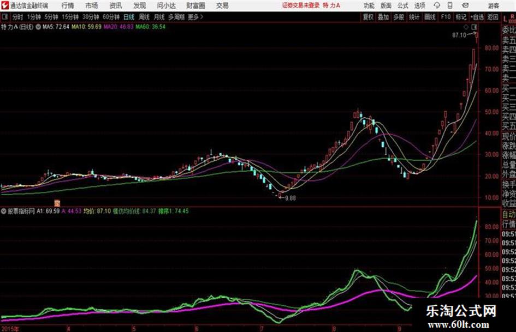This screenshot has width=516, height=332.
Task: Click the 自动 label in side panel
Action: [509, 214]
